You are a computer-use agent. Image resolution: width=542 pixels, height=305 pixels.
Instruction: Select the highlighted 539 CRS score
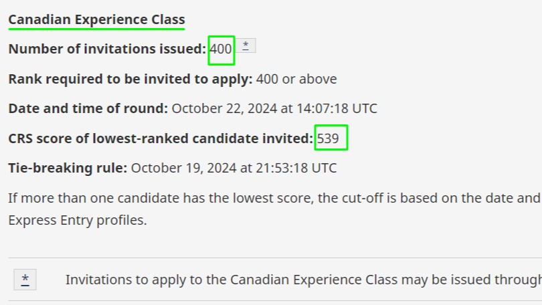pos(331,138)
